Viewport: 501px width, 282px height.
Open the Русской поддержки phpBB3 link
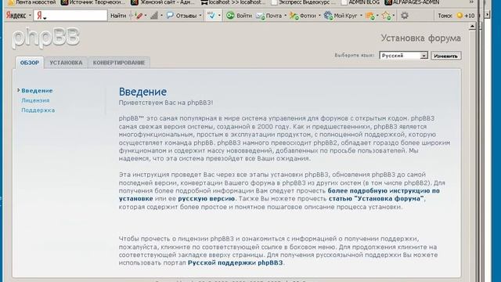point(235,263)
